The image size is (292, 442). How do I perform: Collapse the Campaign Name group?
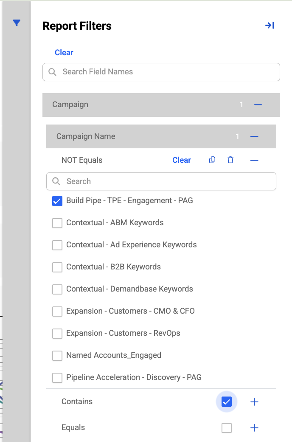[254, 136]
